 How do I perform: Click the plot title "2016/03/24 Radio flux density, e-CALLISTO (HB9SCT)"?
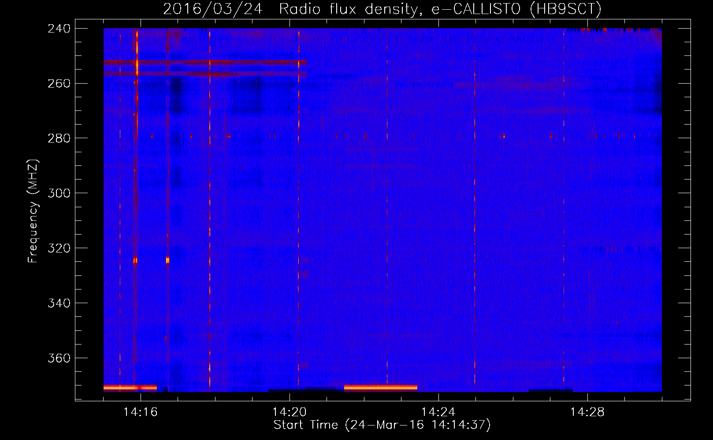tap(382, 9)
